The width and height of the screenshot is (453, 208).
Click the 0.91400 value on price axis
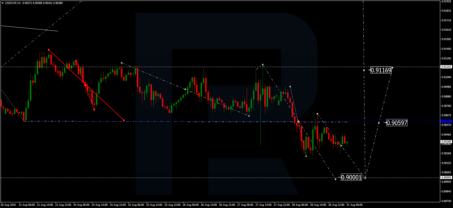click(446, 49)
